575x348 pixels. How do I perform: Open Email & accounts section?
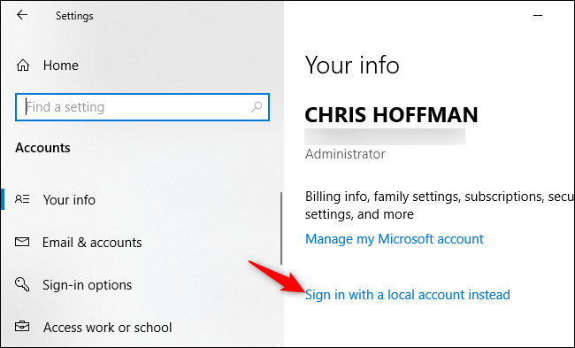click(92, 243)
